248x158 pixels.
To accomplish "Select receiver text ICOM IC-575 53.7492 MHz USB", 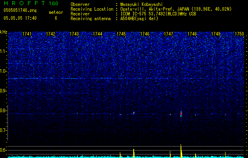I will click(x=158, y=14).
